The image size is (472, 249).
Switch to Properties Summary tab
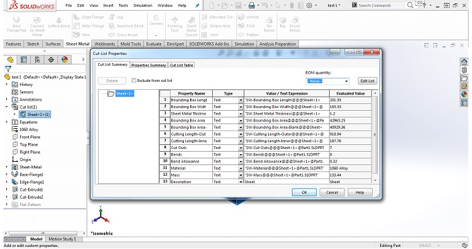pyautogui.click(x=148, y=65)
